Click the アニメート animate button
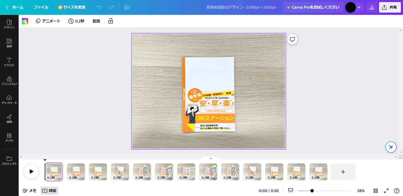This screenshot has width=403, height=196. [x=48, y=21]
